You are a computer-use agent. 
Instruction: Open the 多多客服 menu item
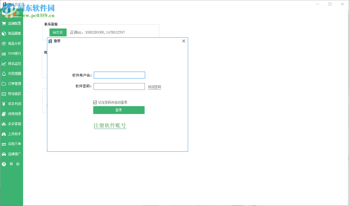(x=11, y=124)
